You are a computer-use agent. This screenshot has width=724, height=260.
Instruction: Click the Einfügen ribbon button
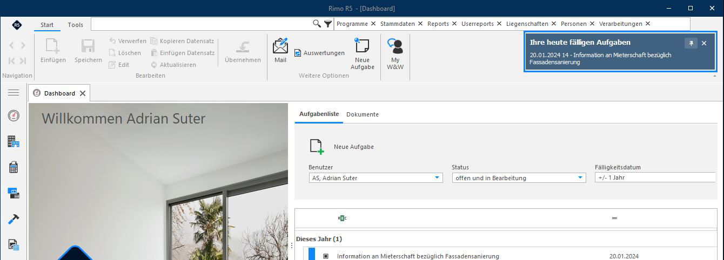coord(53,51)
